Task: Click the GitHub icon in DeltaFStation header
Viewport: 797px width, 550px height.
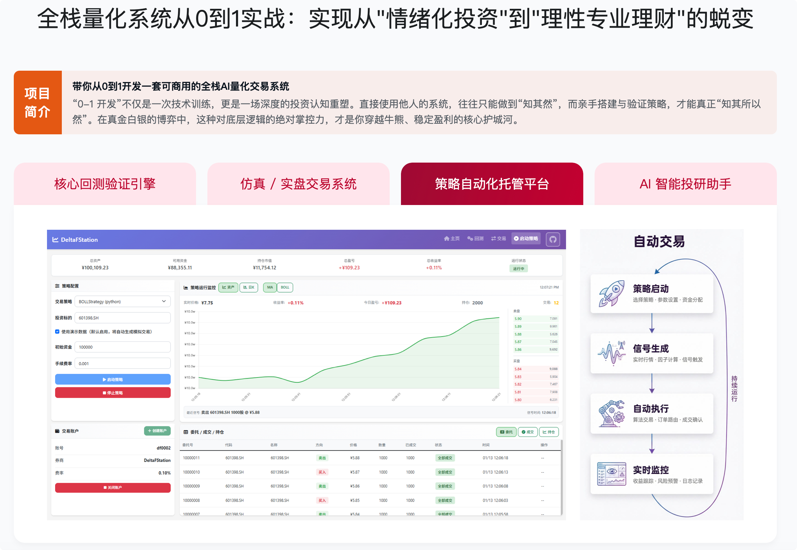Action: click(553, 239)
